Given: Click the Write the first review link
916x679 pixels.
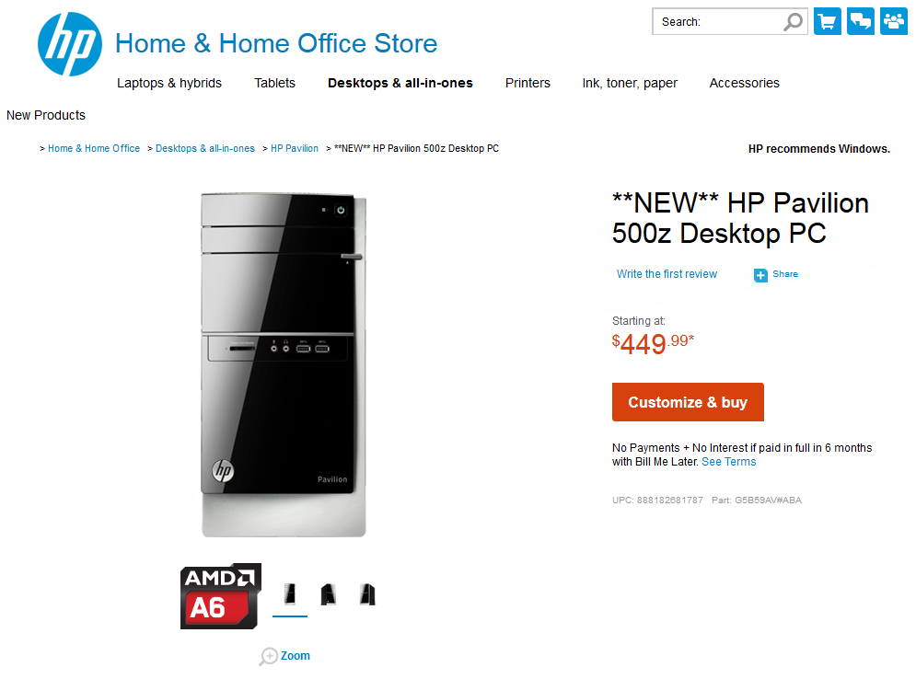Looking at the screenshot, I should coord(667,274).
